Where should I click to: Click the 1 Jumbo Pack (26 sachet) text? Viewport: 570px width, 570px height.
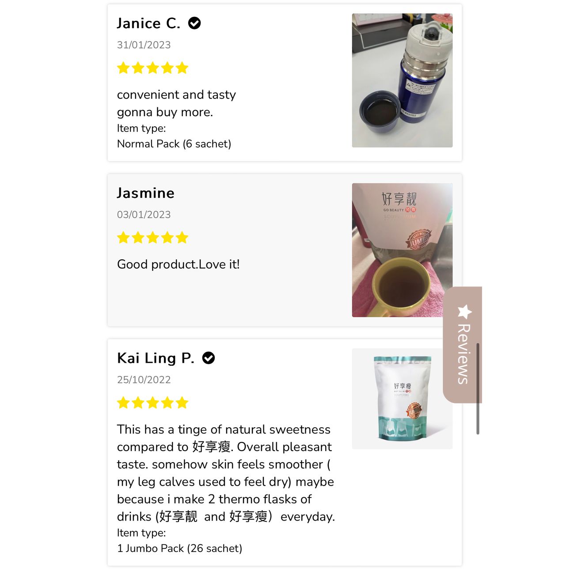[x=179, y=548]
